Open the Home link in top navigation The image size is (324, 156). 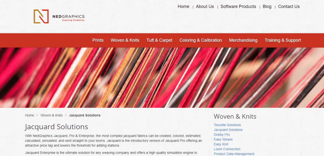click(x=183, y=7)
